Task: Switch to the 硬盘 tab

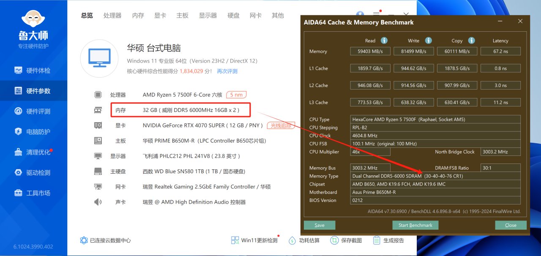Action: [x=234, y=15]
